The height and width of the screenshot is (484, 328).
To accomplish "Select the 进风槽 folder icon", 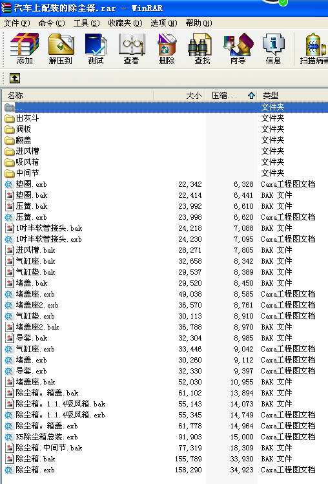I will [x=10, y=151].
